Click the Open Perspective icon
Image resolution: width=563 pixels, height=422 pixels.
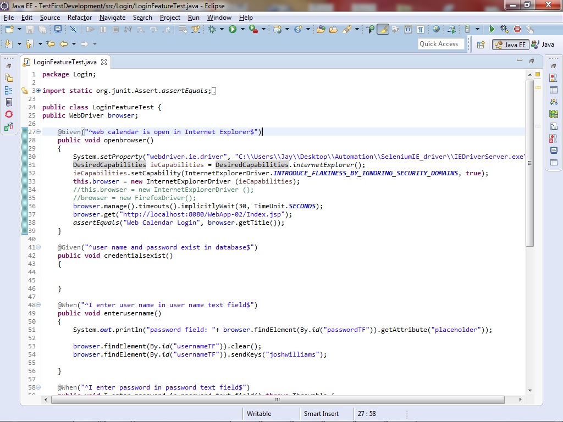click(x=481, y=45)
